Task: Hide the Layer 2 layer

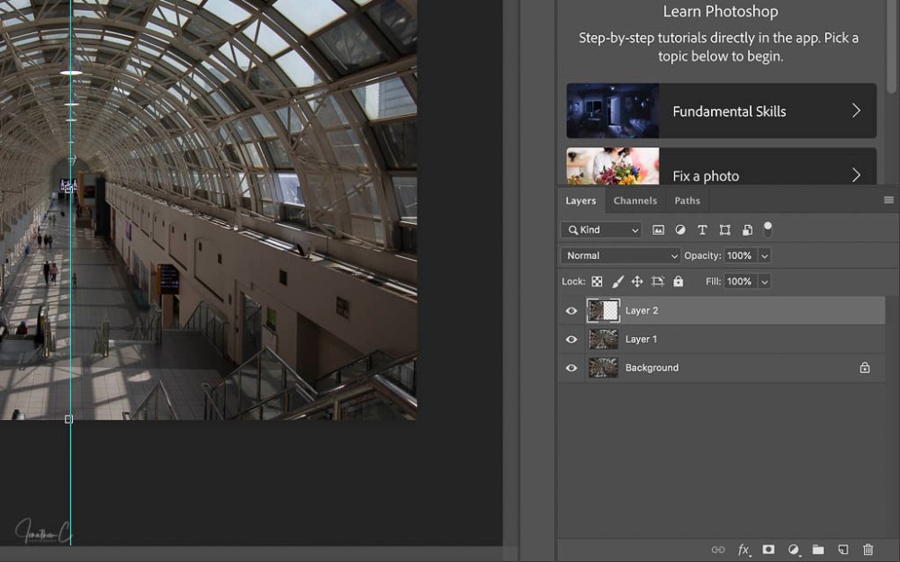Action: pyautogui.click(x=571, y=310)
